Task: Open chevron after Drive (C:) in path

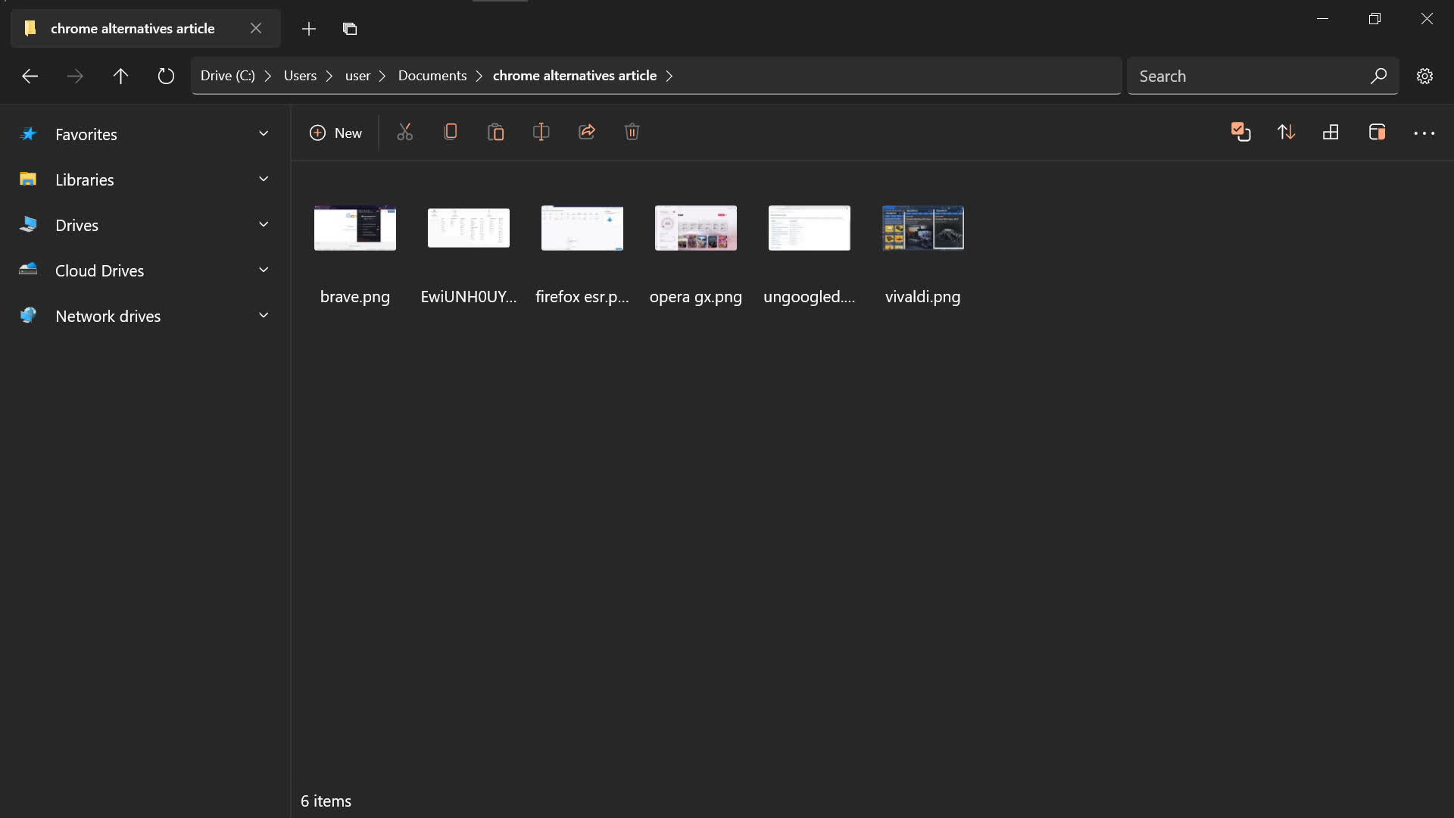Action: click(x=268, y=76)
